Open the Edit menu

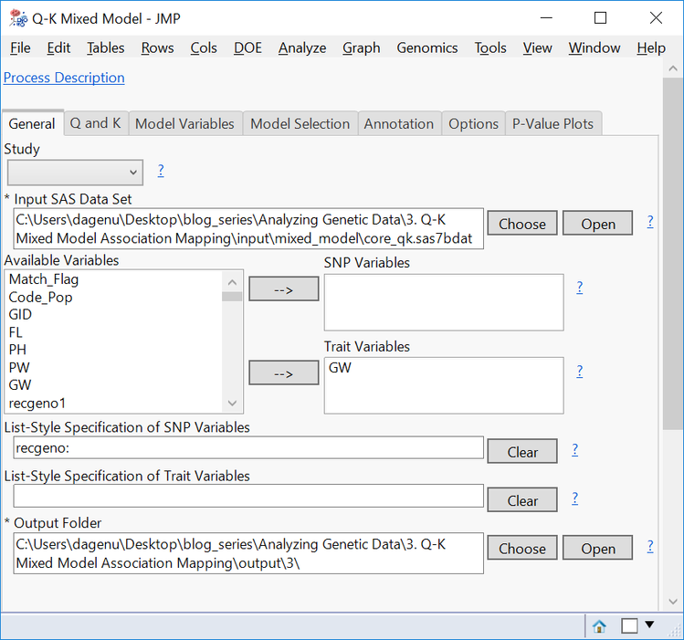(58, 47)
